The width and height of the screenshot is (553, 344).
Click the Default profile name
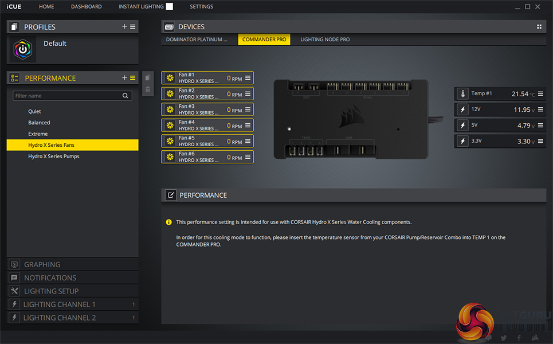click(x=55, y=44)
